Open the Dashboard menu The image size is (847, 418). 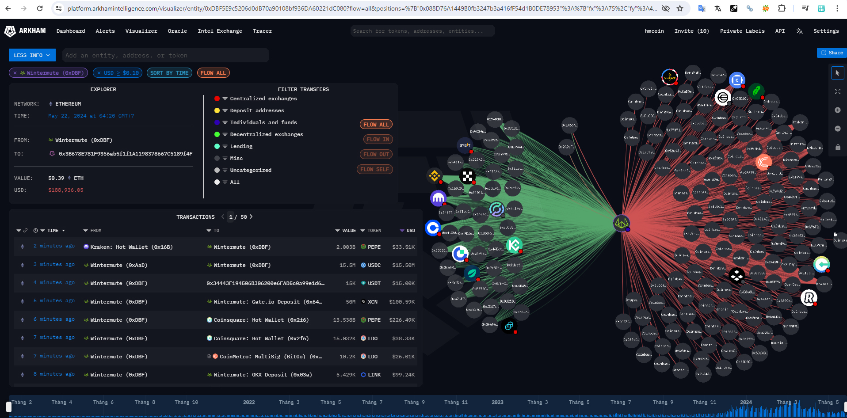tap(71, 31)
